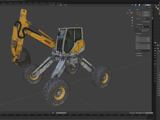This screenshot has width=160, height=120.
Task: Switch to rendered viewport shading
Action: pos(150,5)
